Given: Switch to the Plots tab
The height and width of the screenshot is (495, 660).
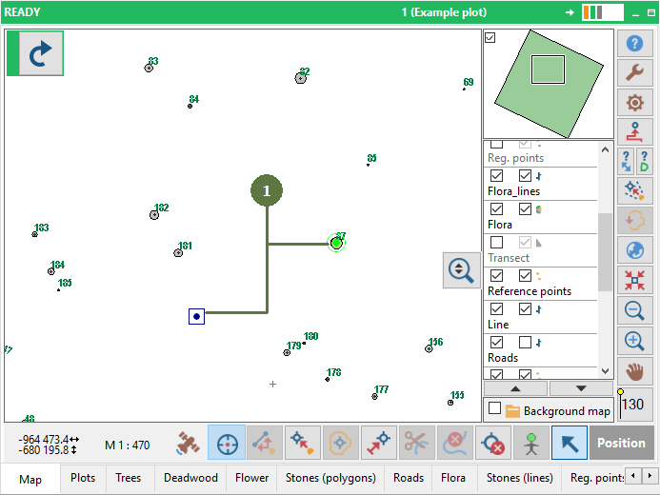Looking at the screenshot, I should point(83,478).
